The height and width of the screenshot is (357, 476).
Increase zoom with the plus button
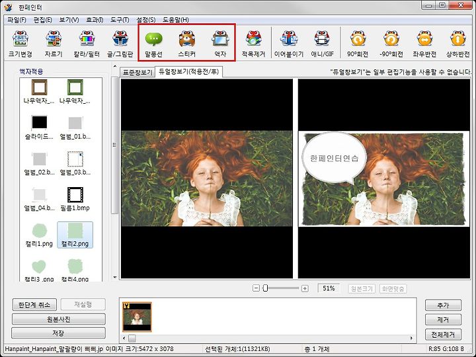[305, 288]
